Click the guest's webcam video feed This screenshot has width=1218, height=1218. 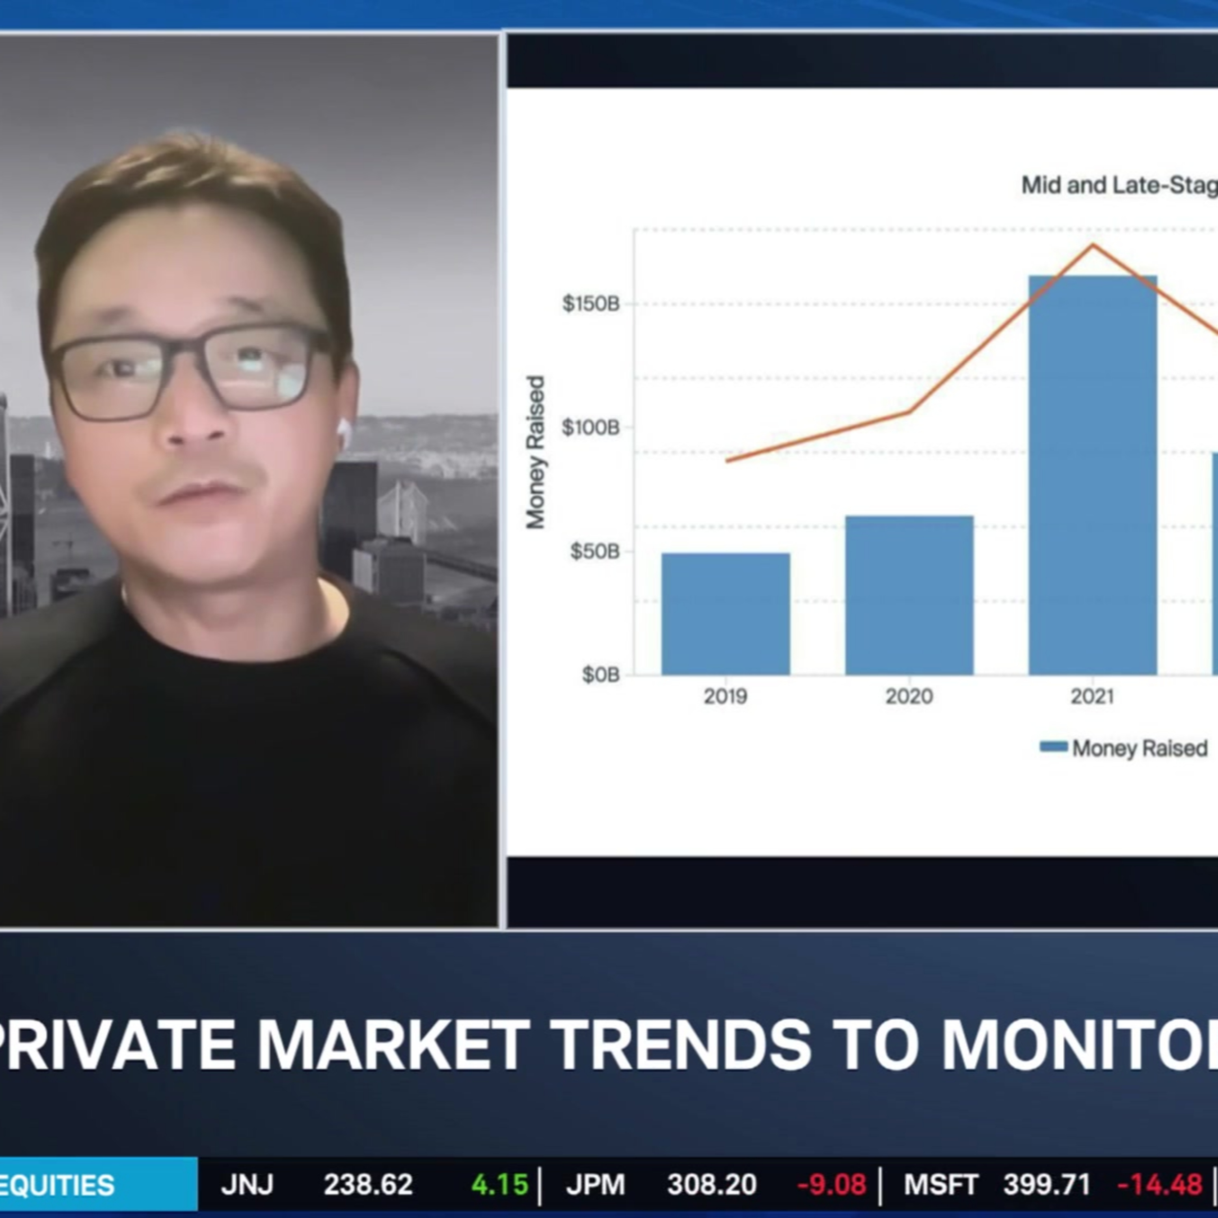[249, 479]
